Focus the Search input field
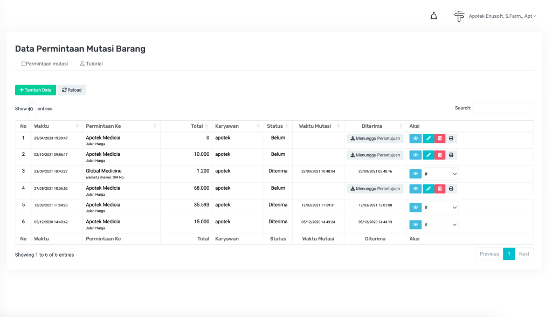This screenshot has height=317, width=552. [x=503, y=108]
